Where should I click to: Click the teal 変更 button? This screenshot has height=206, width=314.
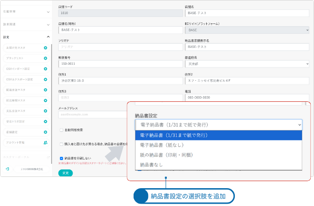[x=66, y=173]
